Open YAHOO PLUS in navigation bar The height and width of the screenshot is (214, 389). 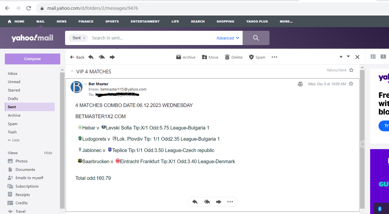coord(257,22)
